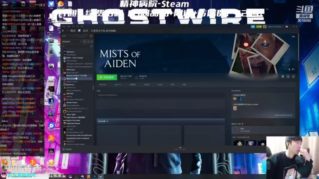Open the Steam menu in the top menu bar
Screen dimensions: 319x179
click(64, 26)
